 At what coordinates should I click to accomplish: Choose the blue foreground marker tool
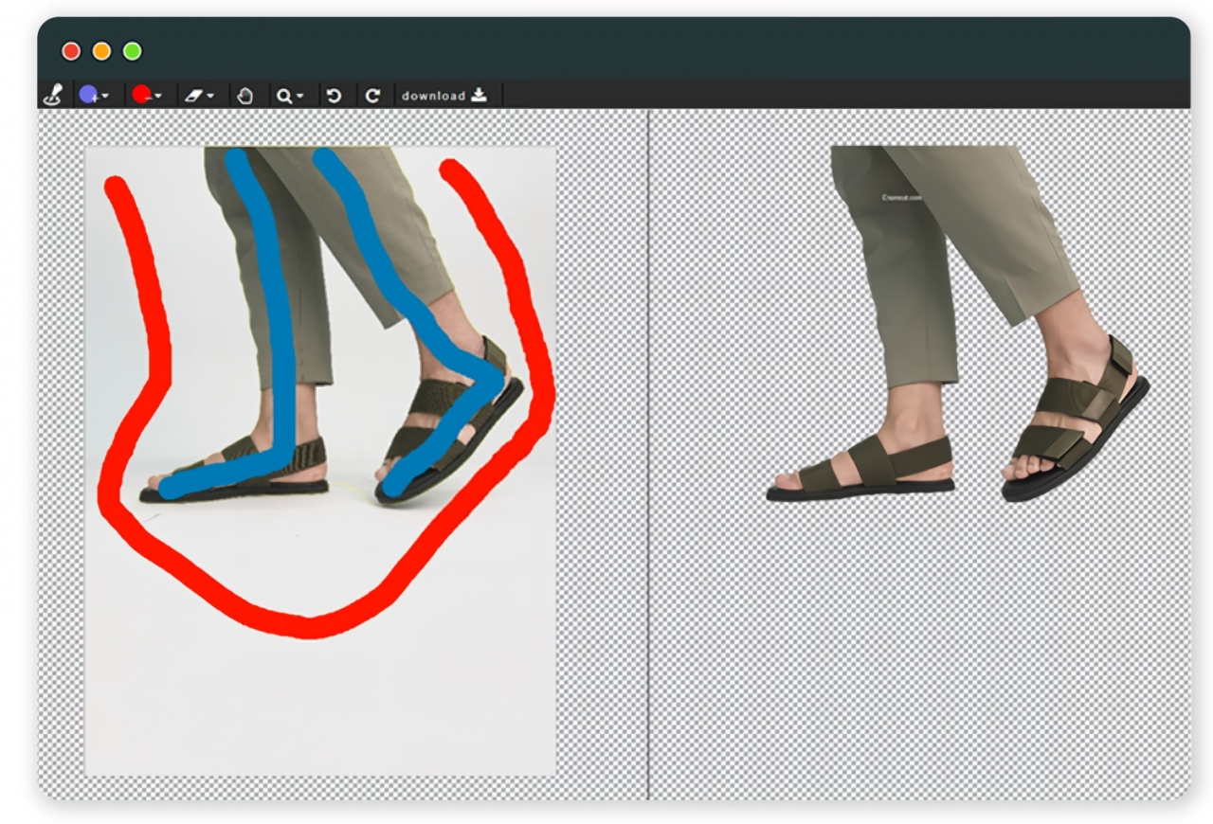[88, 95]
